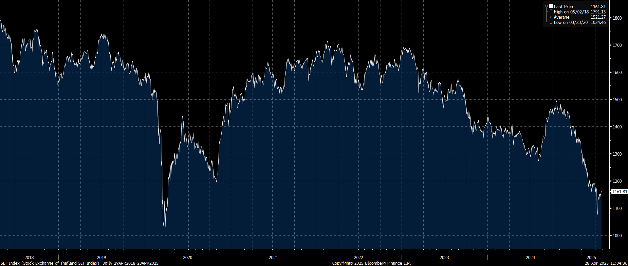Screen dimensions: 628x266
Task: Click the 1161.81 last price axis tag
Action: [619, 192]
